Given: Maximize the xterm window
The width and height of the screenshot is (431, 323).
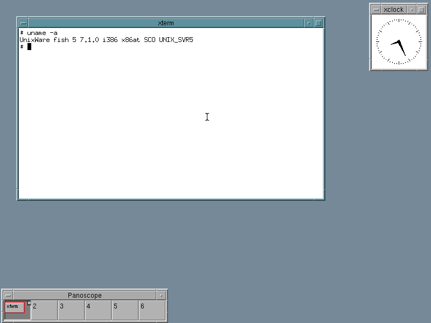Looking at the screenshot, I should click(x=318, y=23).
